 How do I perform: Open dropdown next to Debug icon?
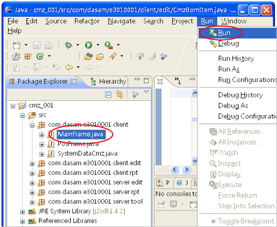pos(78,45)
